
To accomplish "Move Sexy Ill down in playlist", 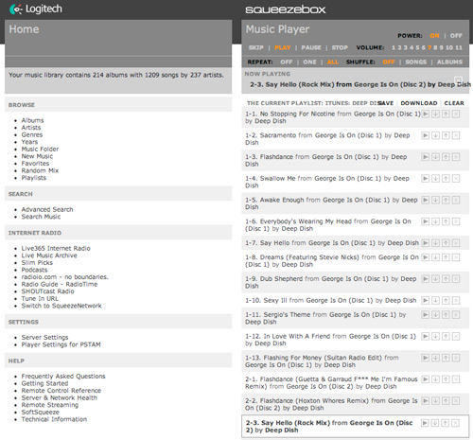I will tap(435, 300).
